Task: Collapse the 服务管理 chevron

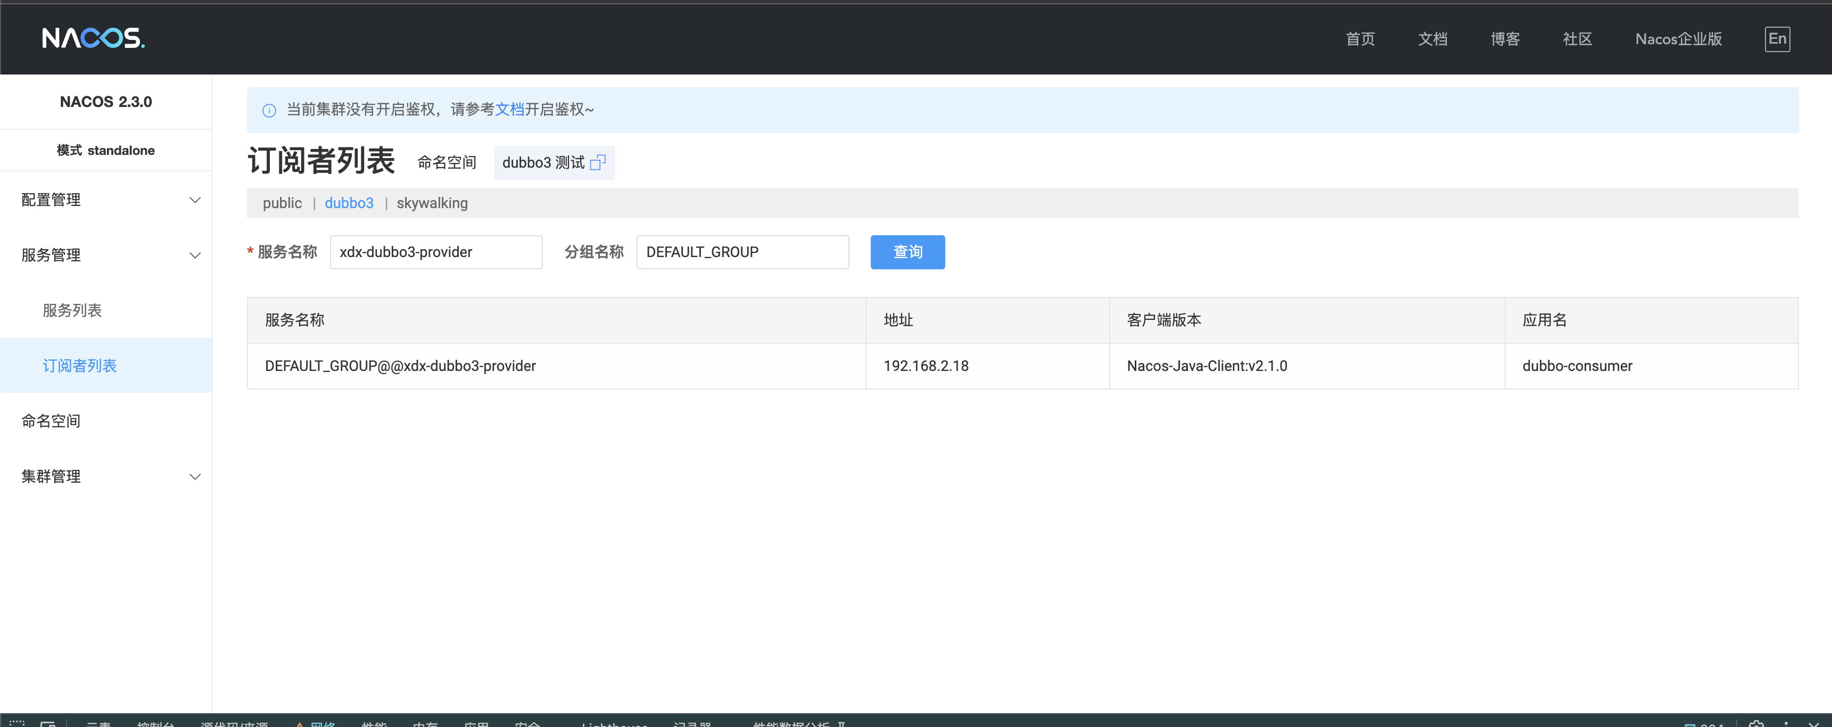Action: (x=194, y=255)
